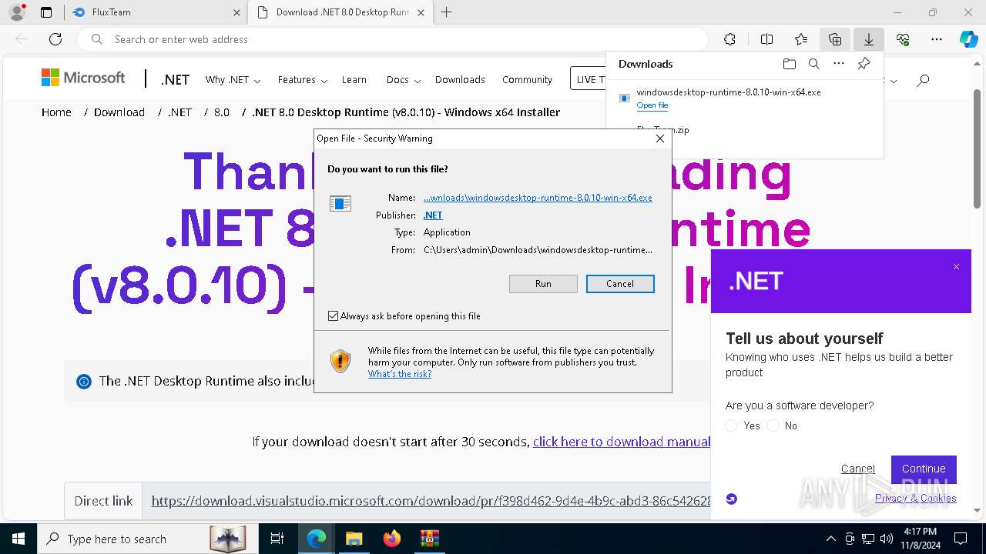Select Yes for software developer

pos(732,426)
